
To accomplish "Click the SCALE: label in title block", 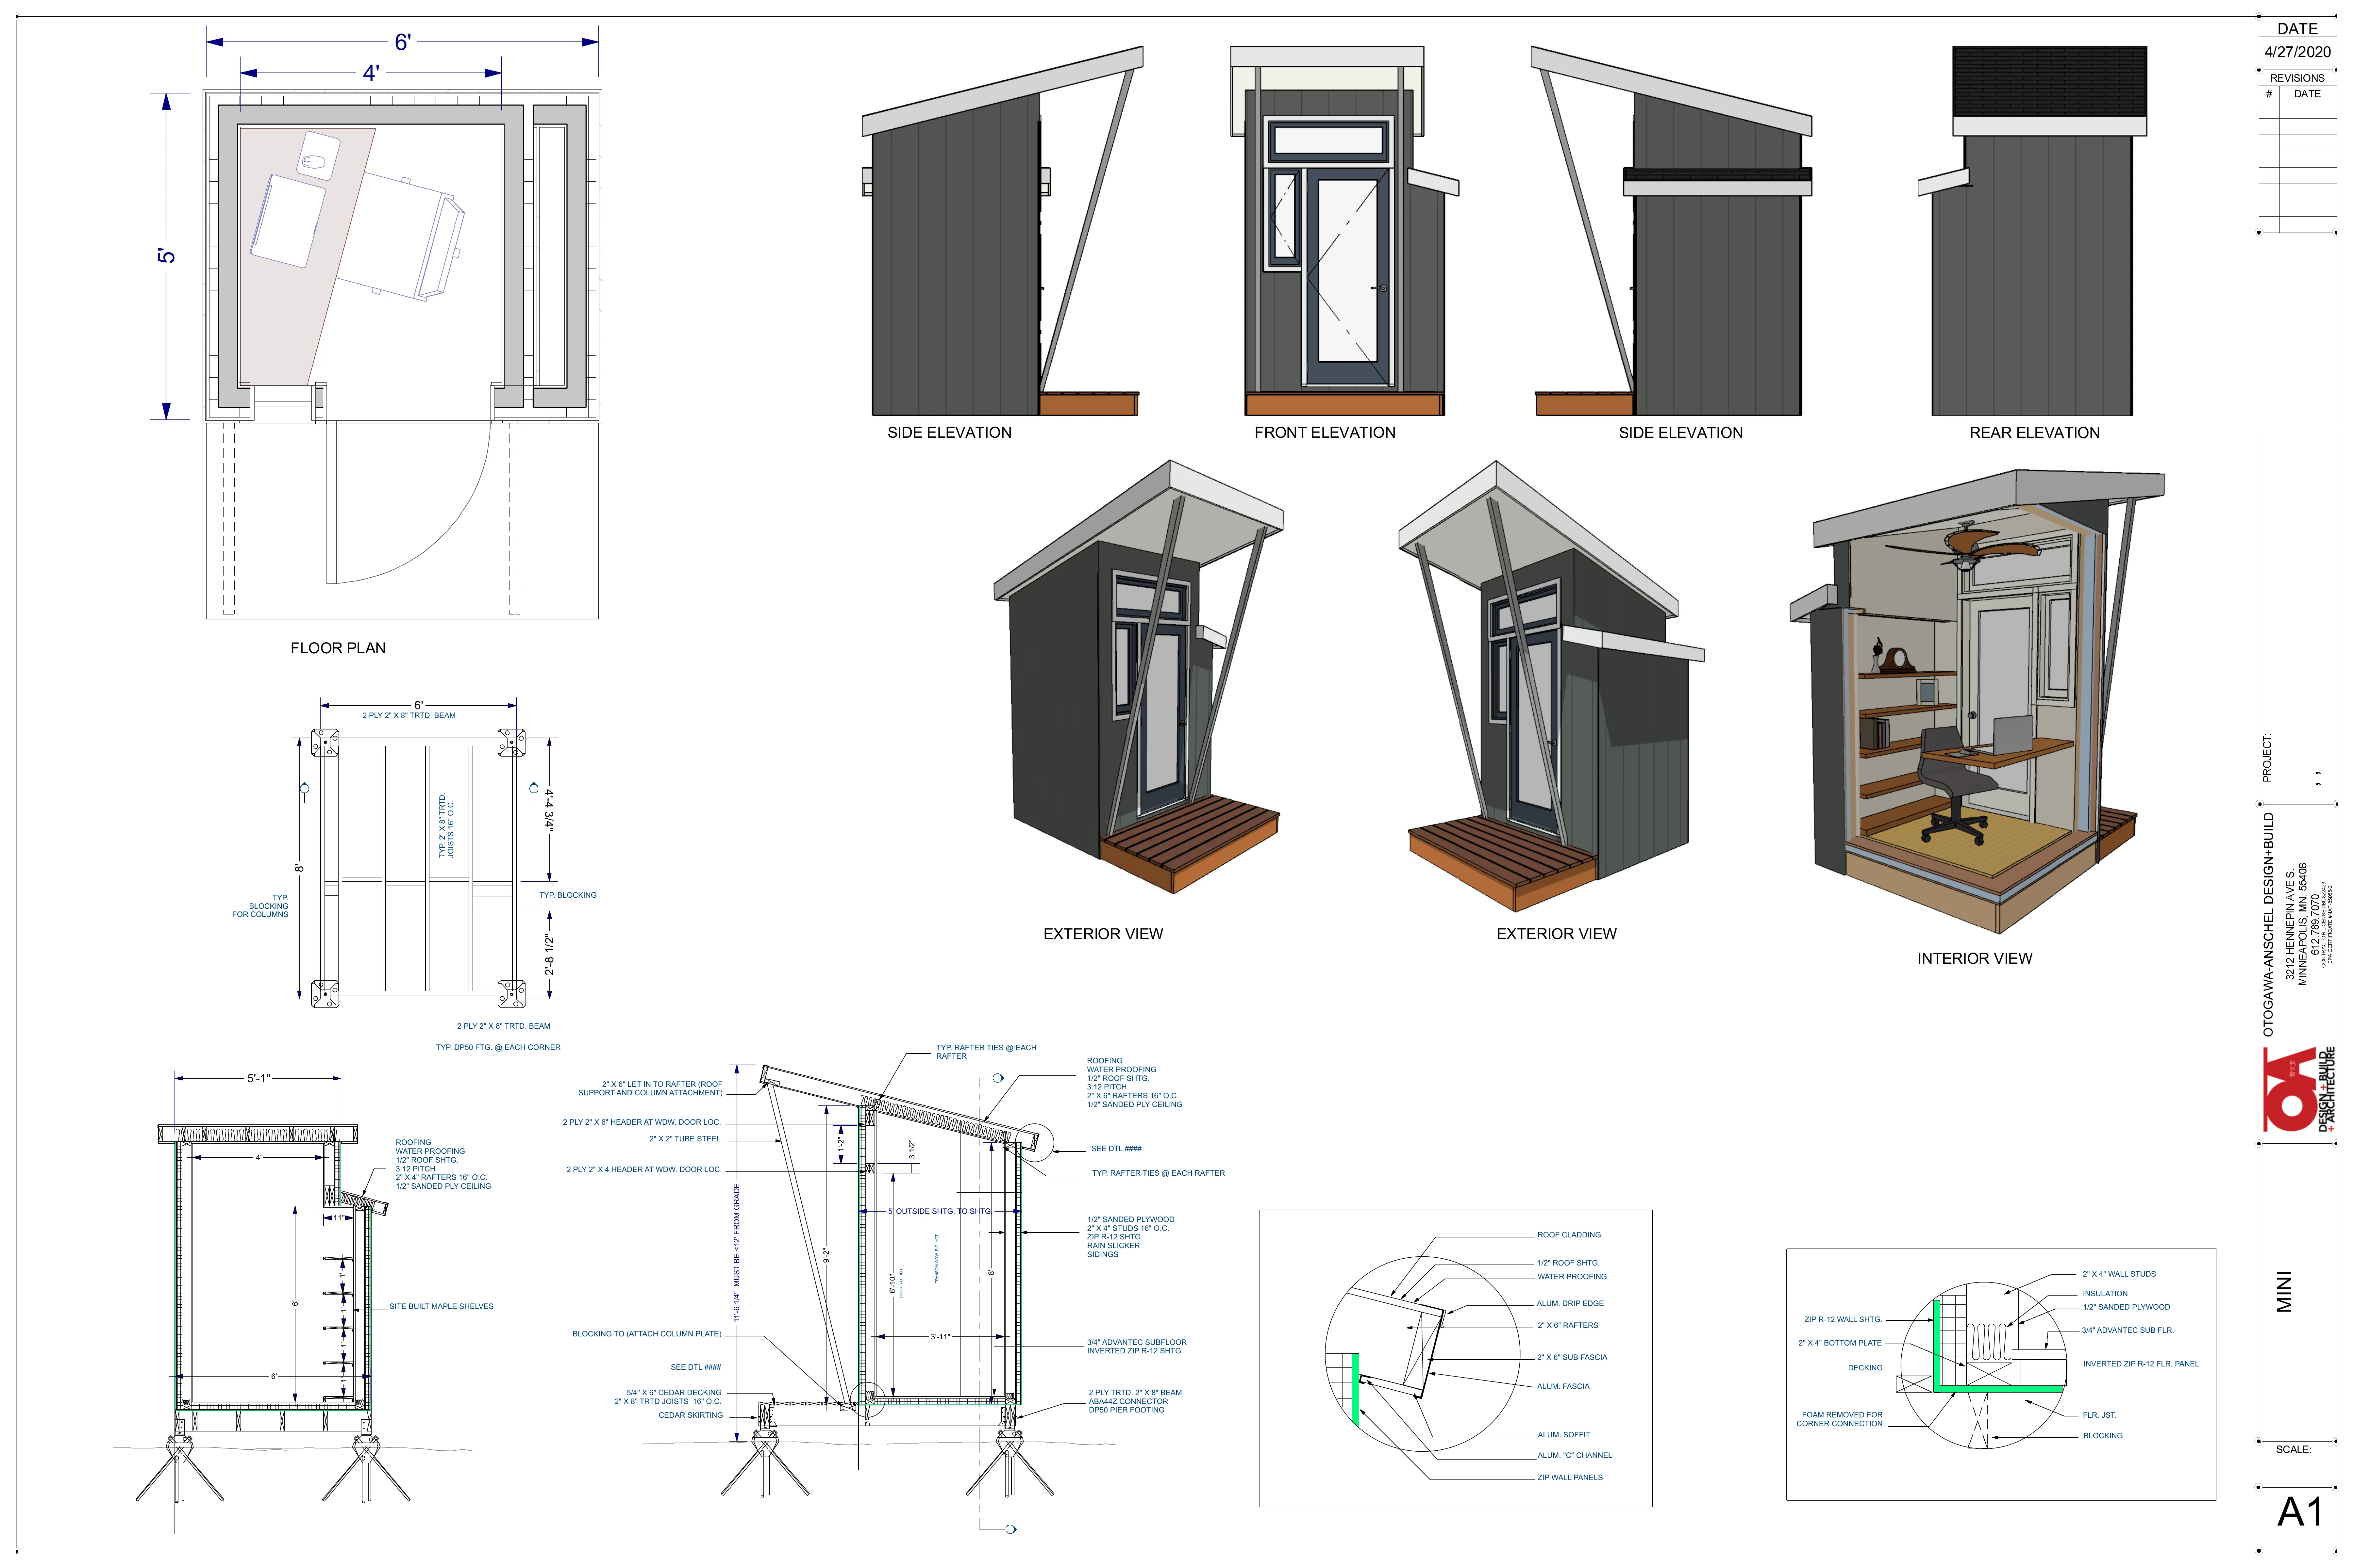I will (x=2293, y=1449).
